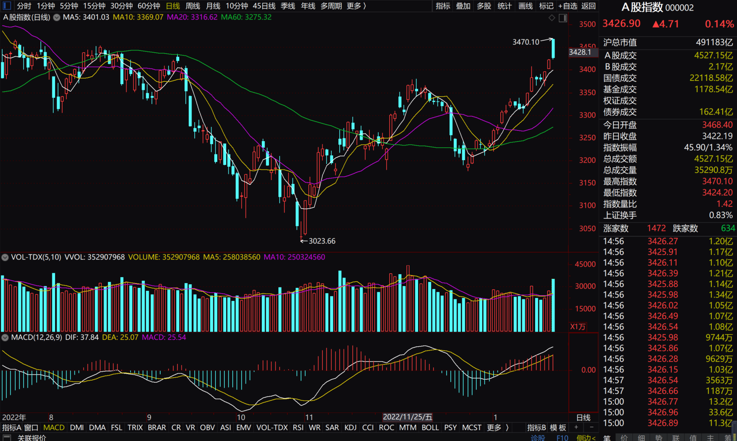Select the KDJ indicator tab
Screen dimensions: 737x441
click(x=350, y=427)
